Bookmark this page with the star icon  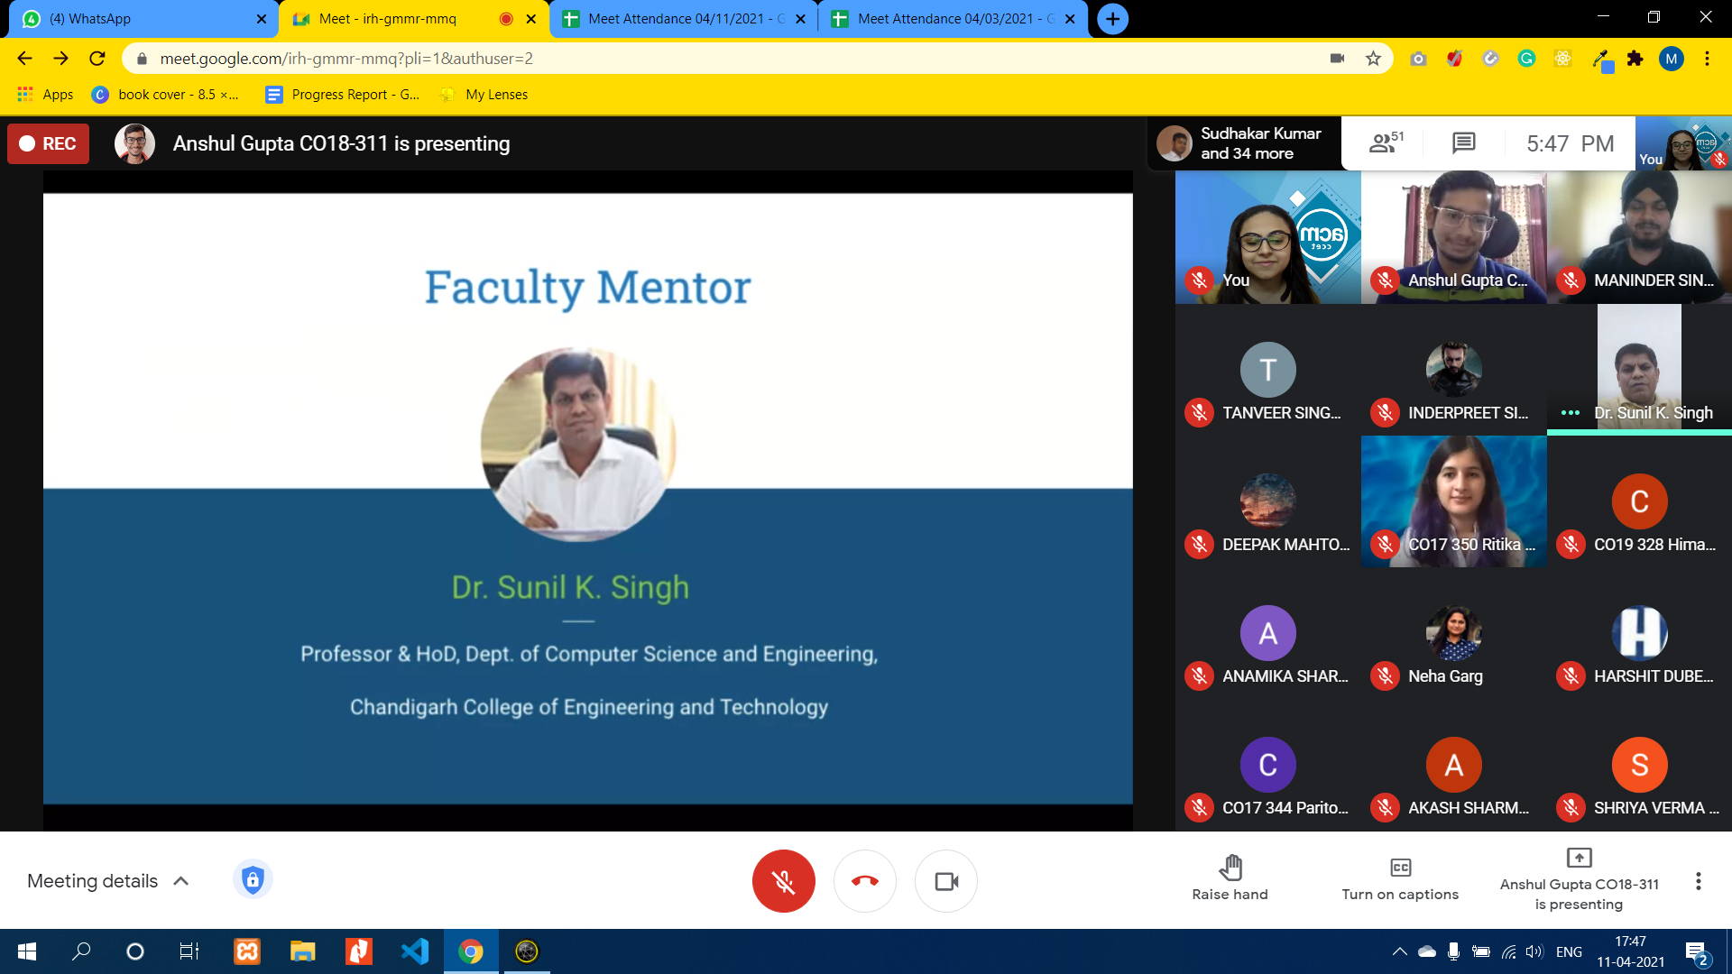pos(1373,59)
